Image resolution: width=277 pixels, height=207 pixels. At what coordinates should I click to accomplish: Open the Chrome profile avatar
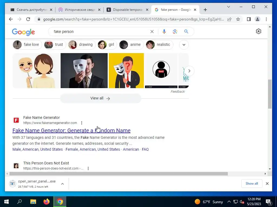(x=258, y=19)
